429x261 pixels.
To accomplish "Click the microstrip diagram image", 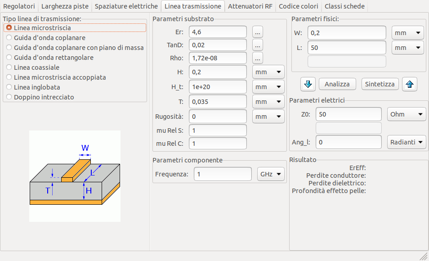I will (75, 176).
